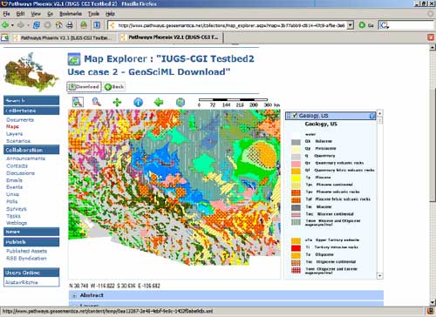This screenshot has height=317, width=436.
Task: Print page with printer icon
Action: coord(70,25)
